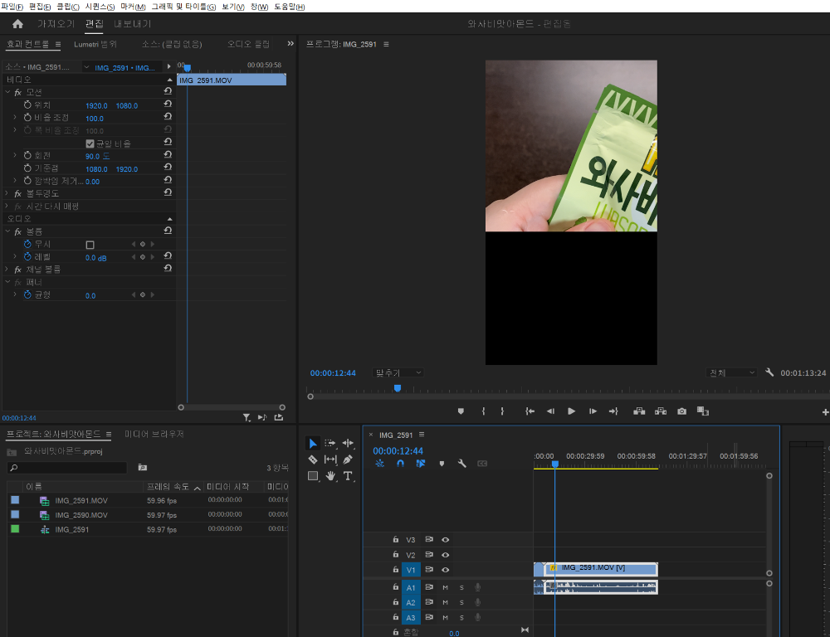830x637 pixels.
Task: Open the comparison view button
Action: click(x=703, y=411)
